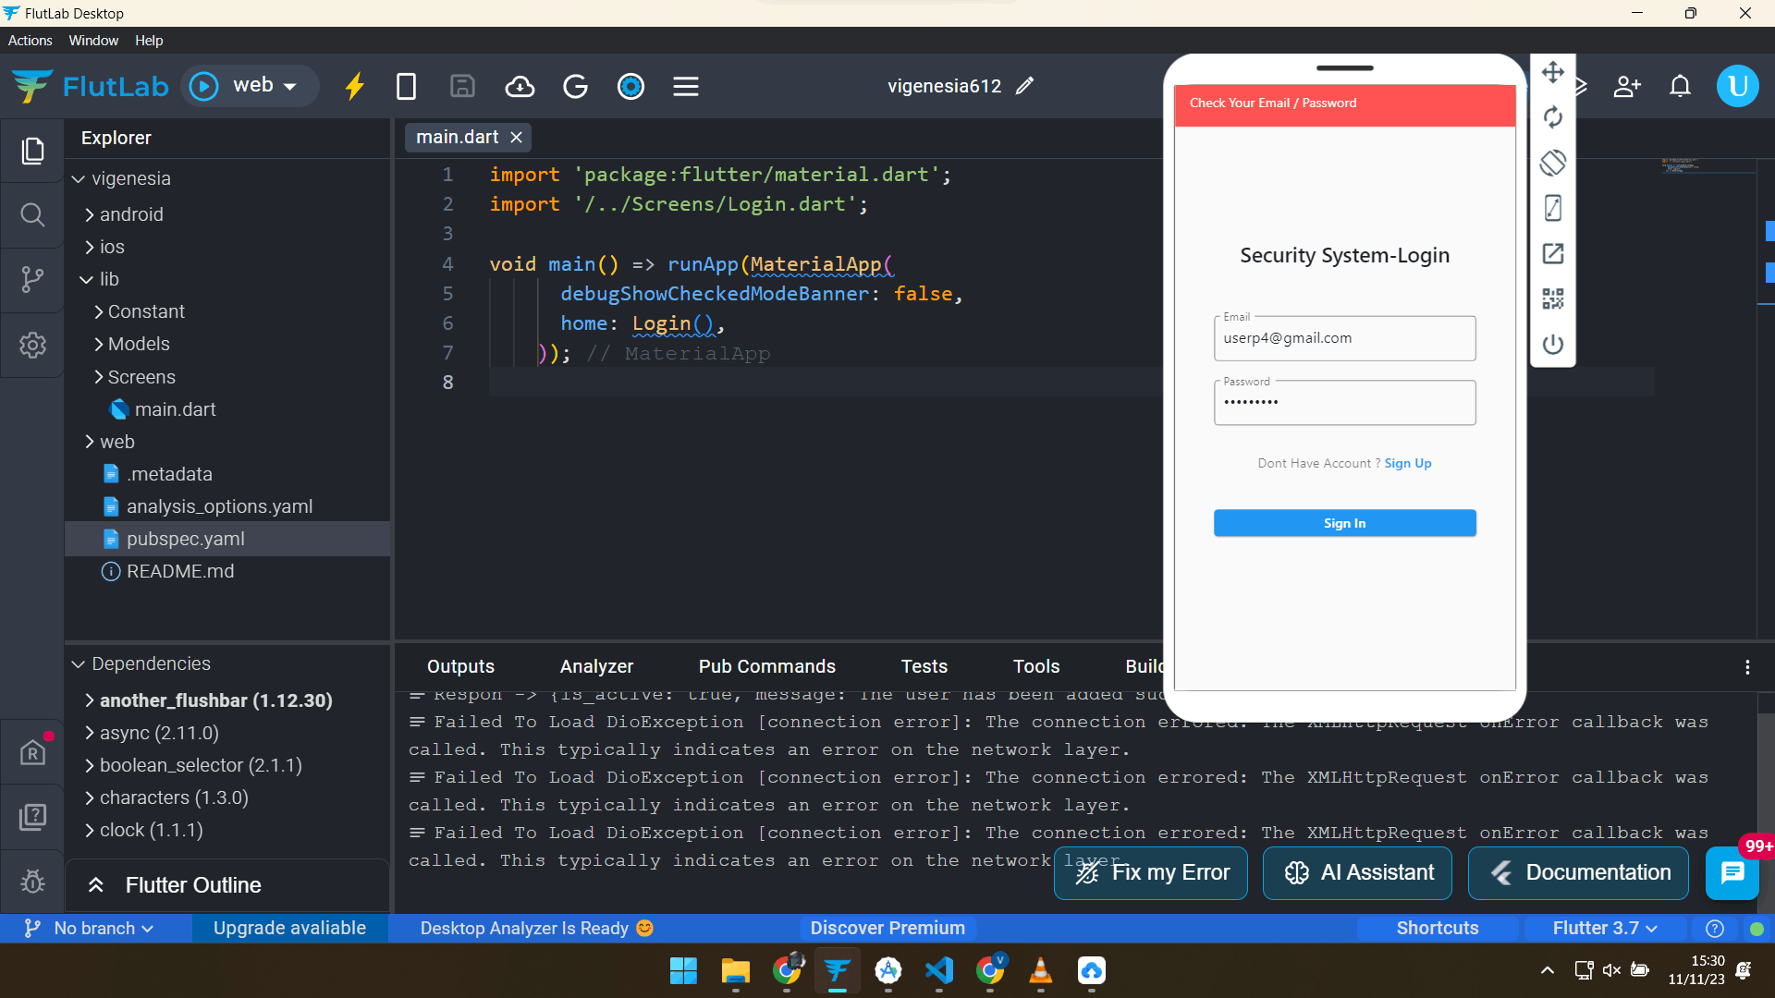Click the blue circular target icon
Viewport: 1775px width, 998px height.
coord(630,86)
